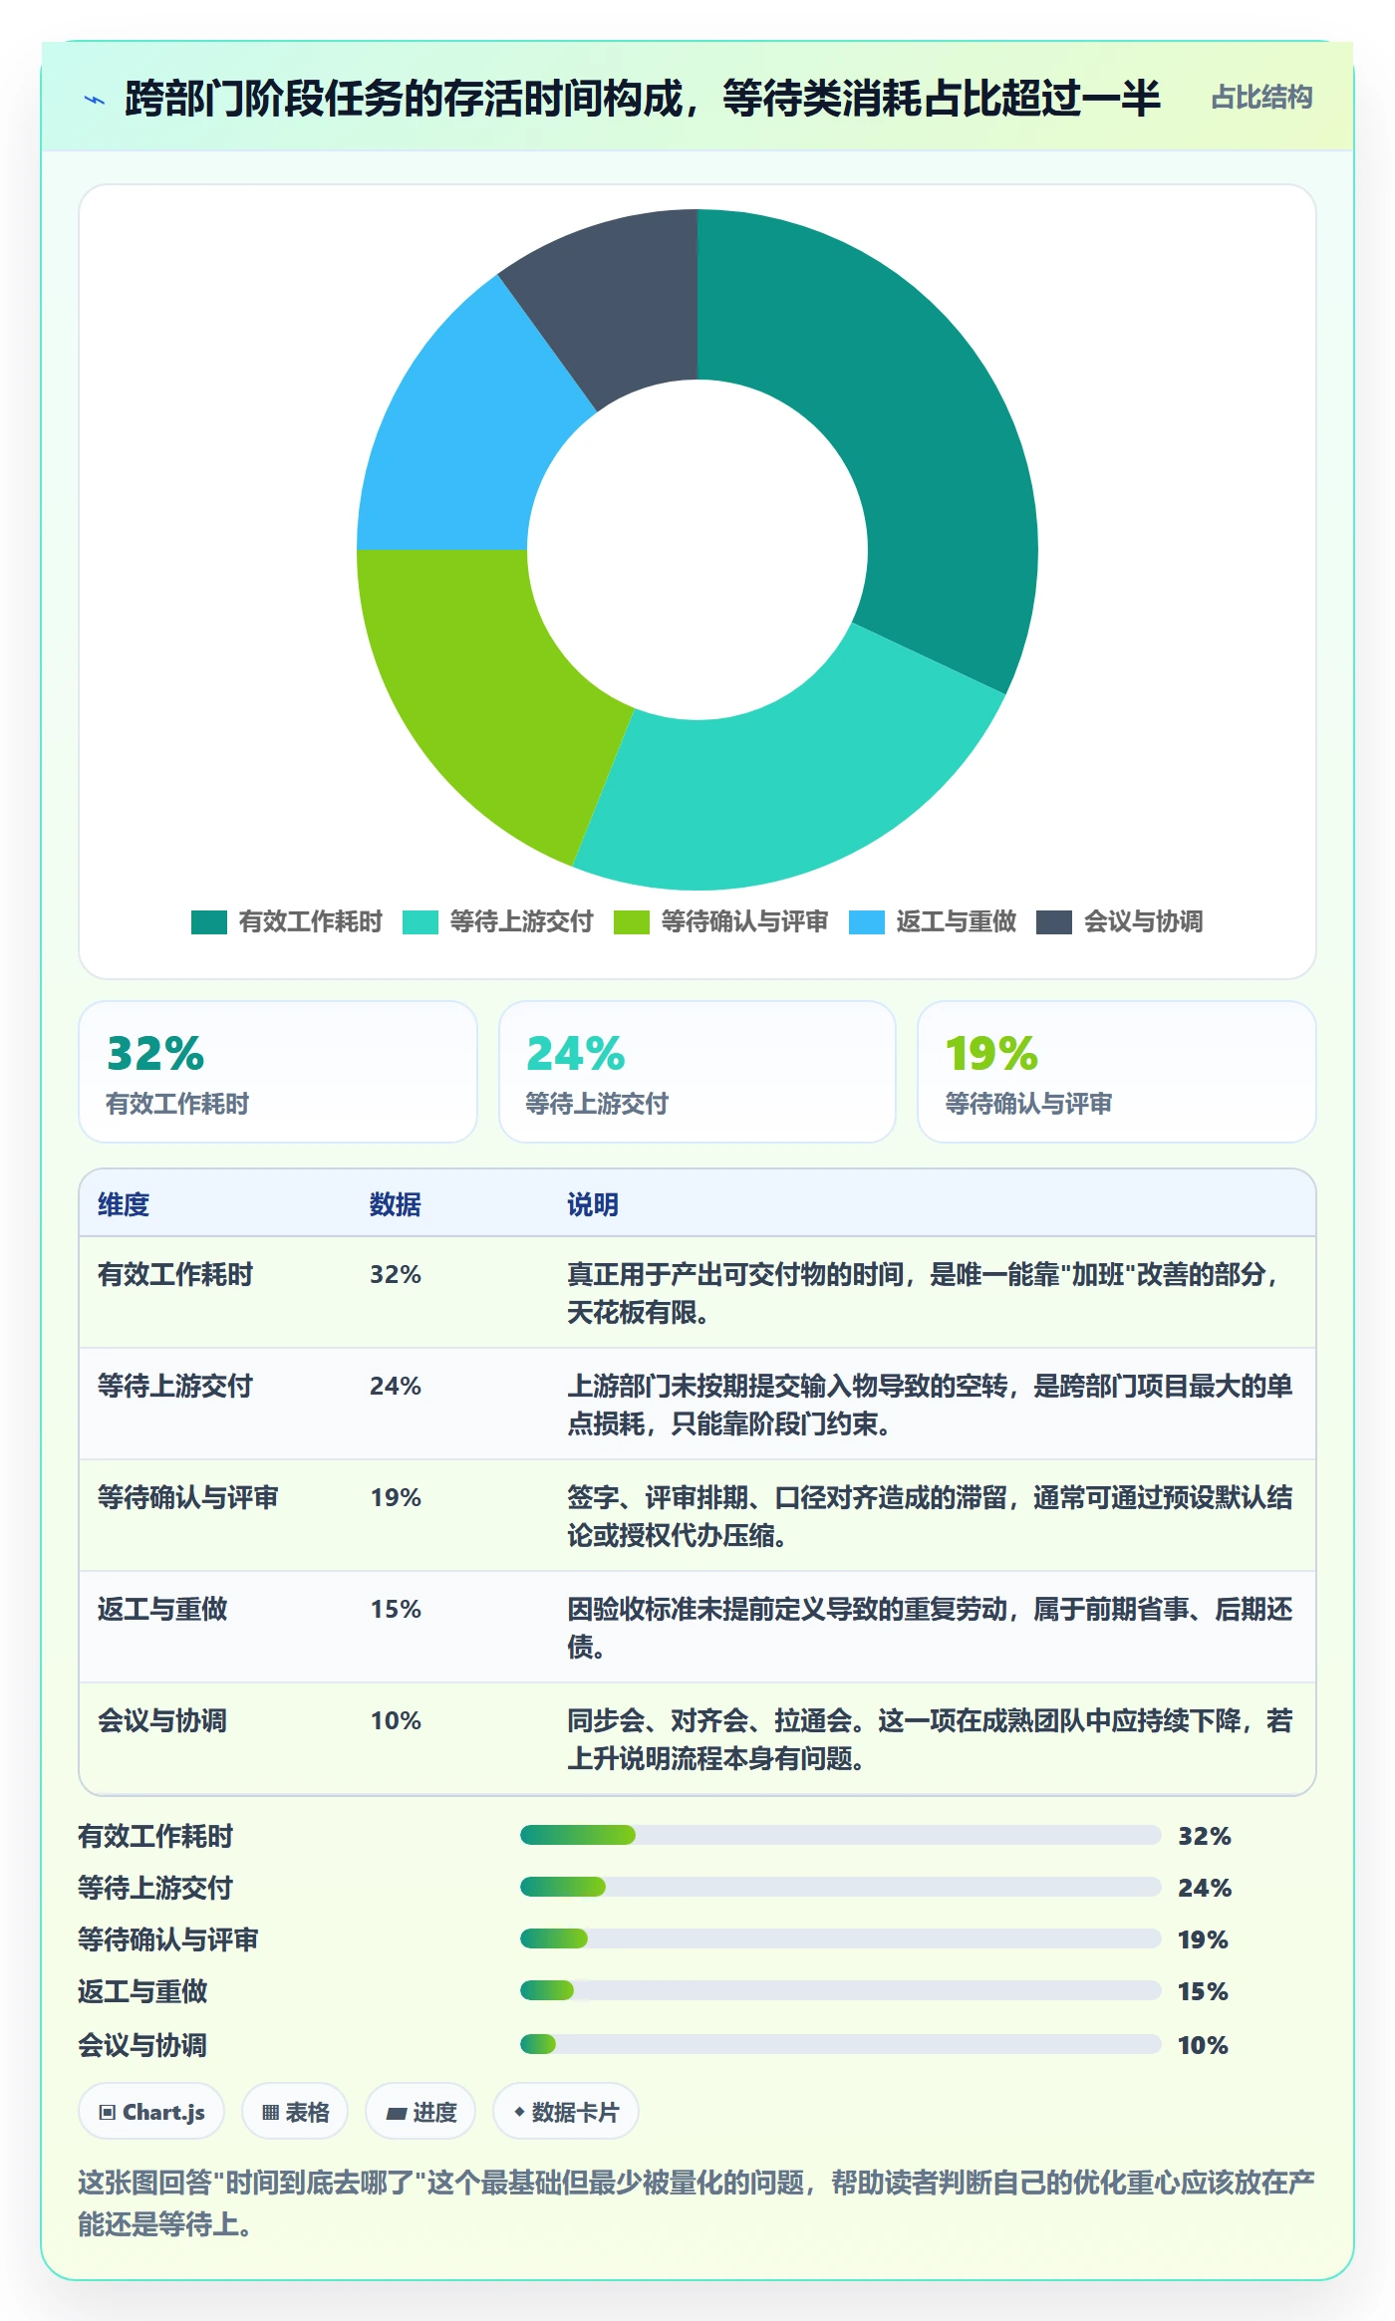Toggle 有效工作耗时 legend swatch
Image resolution: width=1395 pixels, height=2321 pixels.
click(209, 922)
